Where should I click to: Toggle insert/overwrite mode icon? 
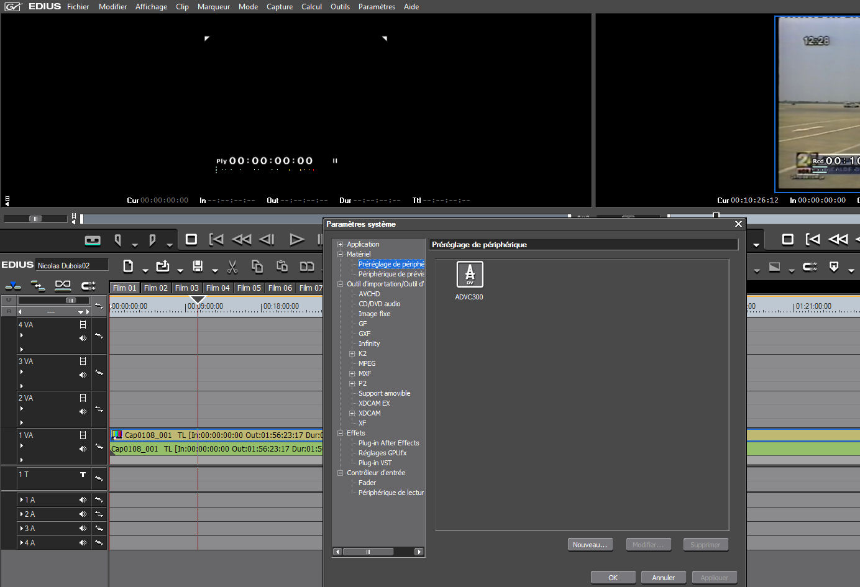[13, 286]
